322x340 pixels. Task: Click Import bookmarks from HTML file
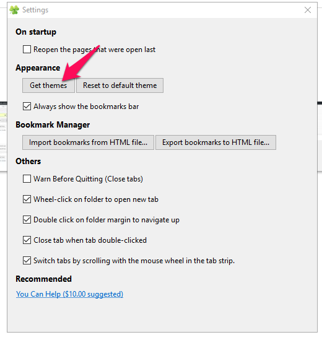click(88, 142)
